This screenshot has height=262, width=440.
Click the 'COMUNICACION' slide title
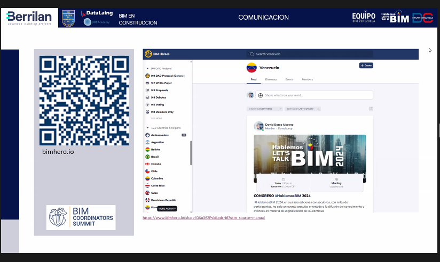263,18
